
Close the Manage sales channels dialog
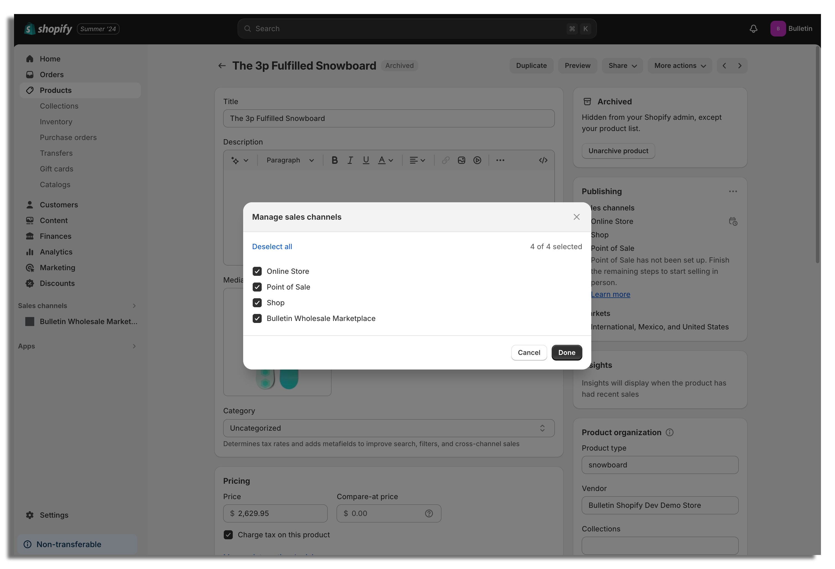click(x=576, y=217)
